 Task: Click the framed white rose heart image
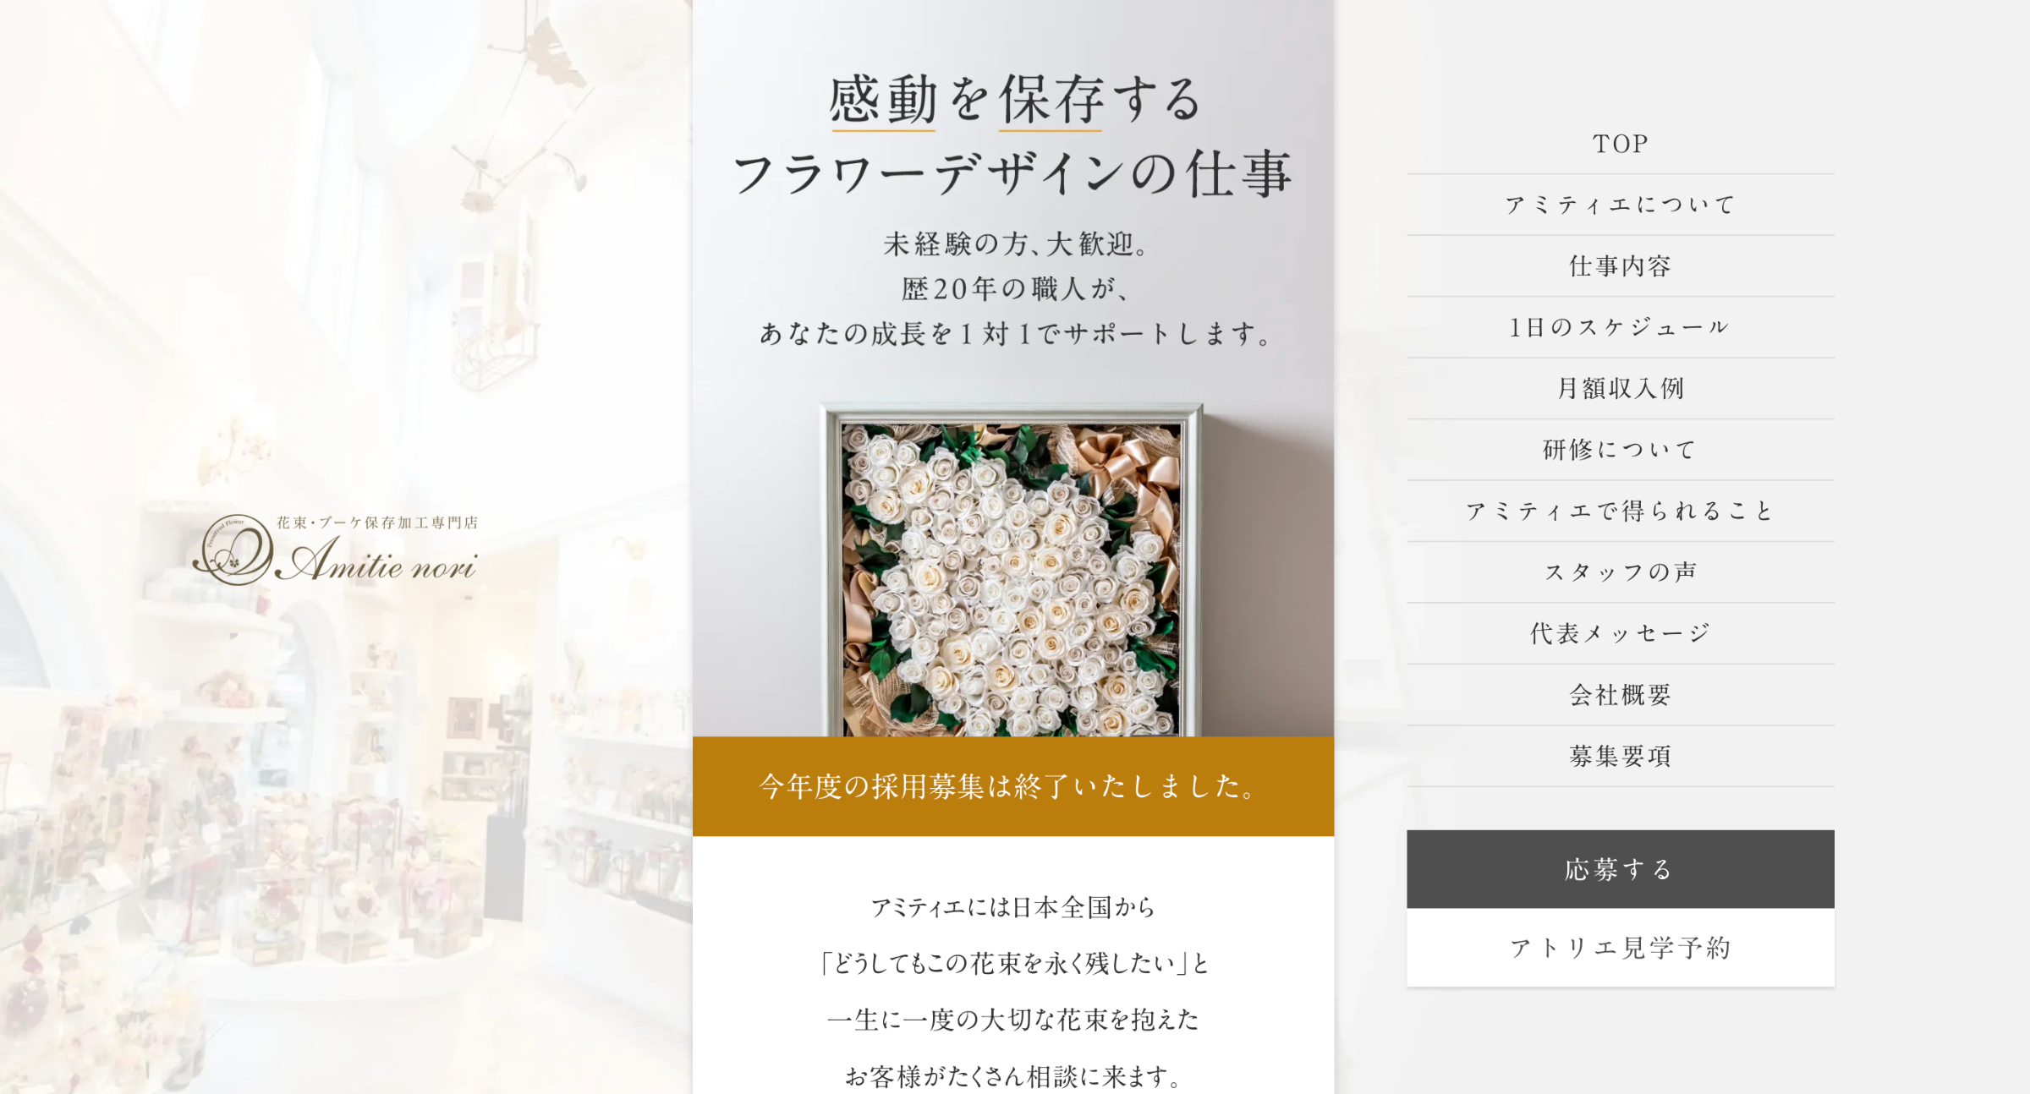(1012, 571)
